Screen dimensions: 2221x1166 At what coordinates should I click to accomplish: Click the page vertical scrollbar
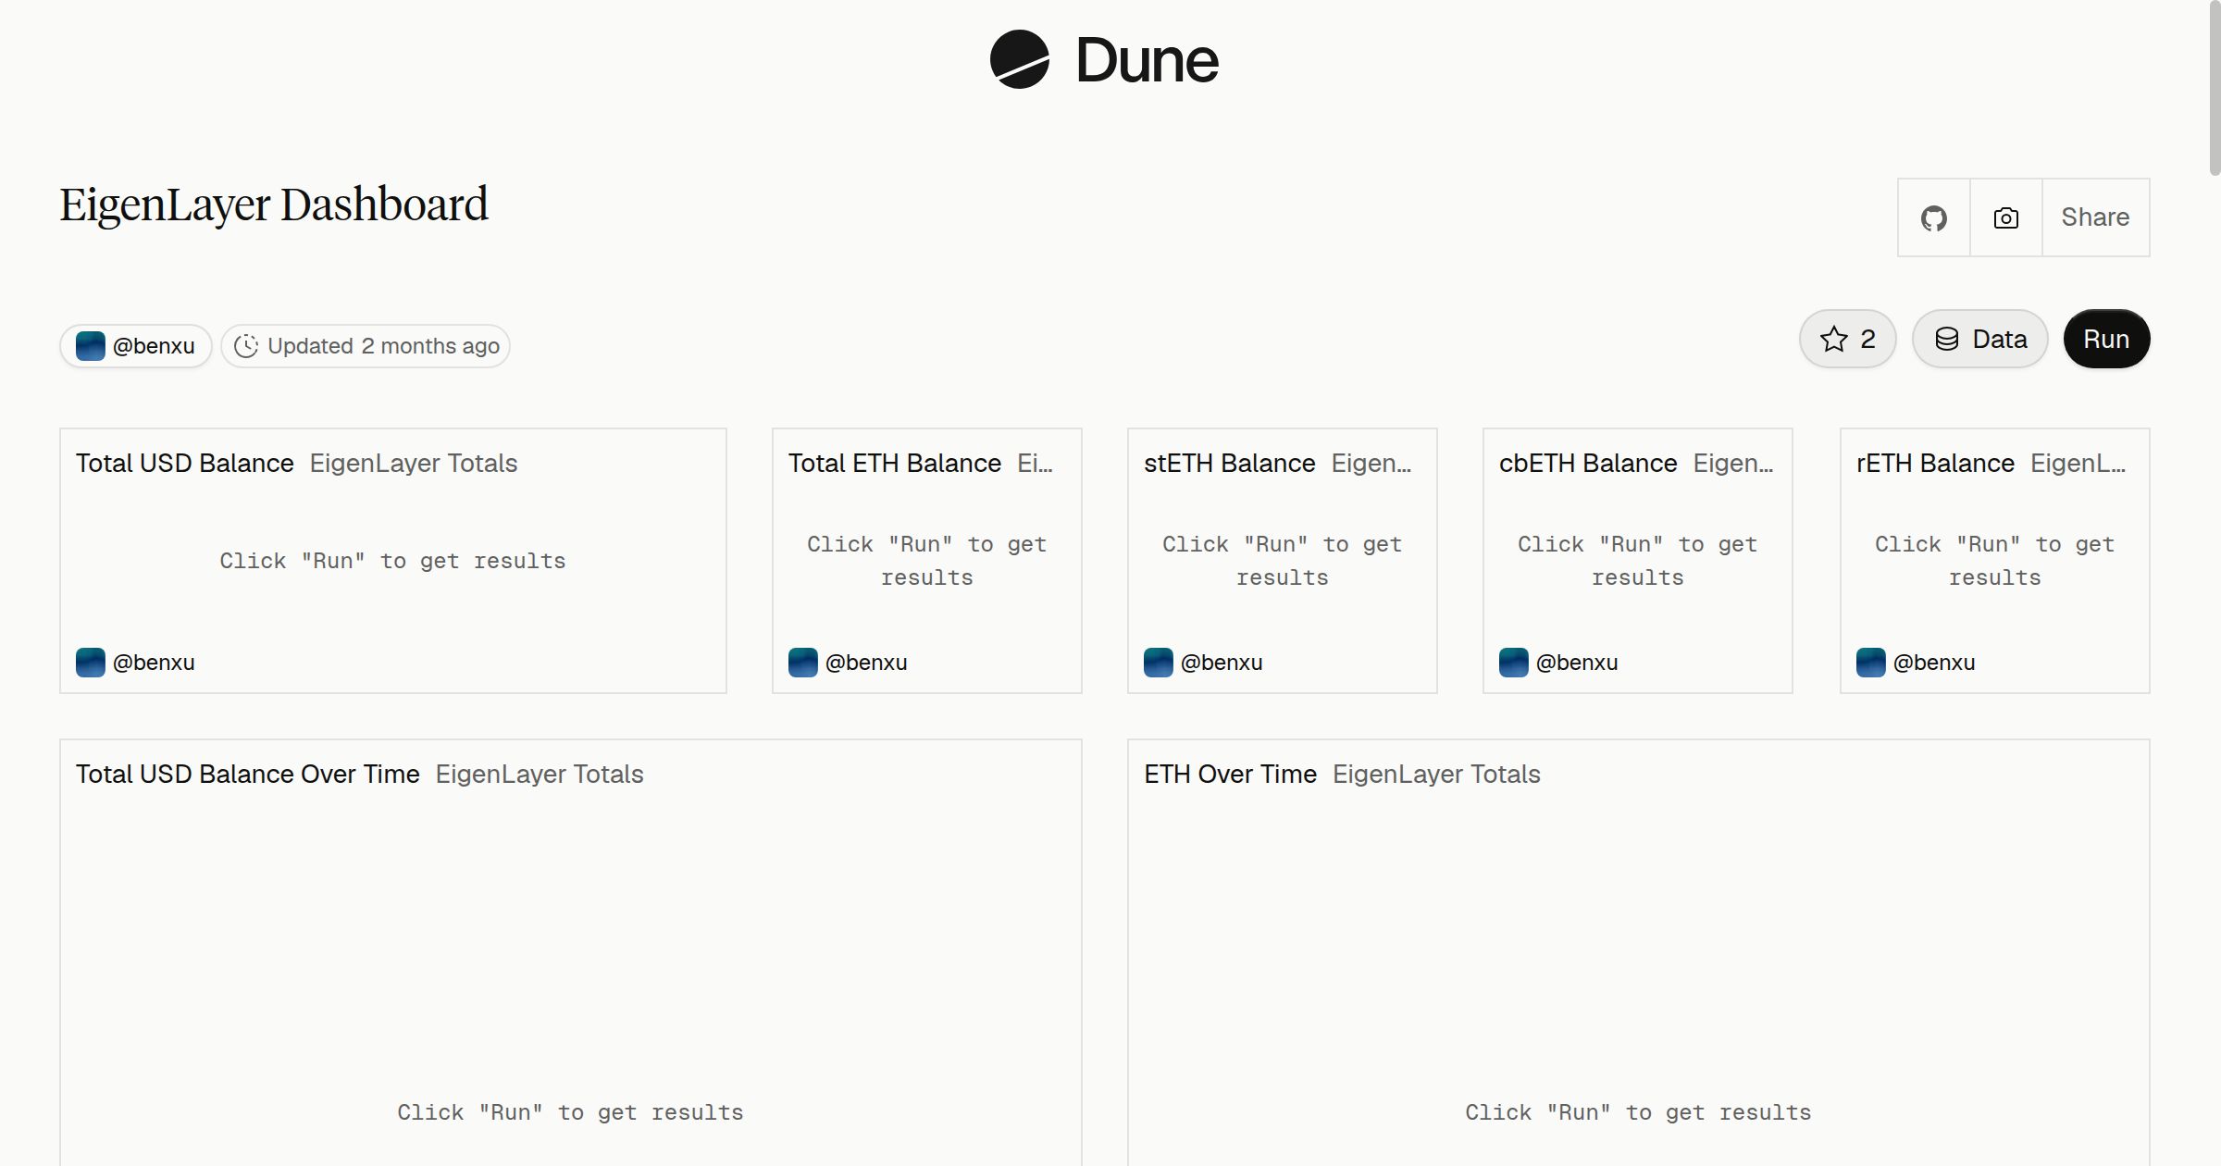coord(2214,88)
